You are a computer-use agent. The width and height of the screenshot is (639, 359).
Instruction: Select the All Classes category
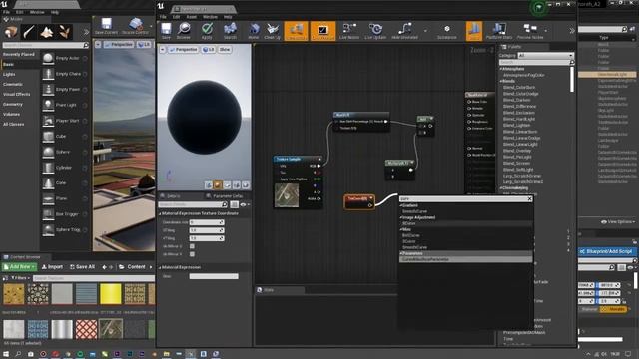[x=14, y=124]
